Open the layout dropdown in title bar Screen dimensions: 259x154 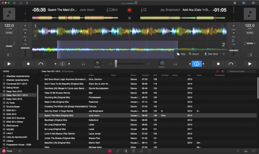coord(244,3)
